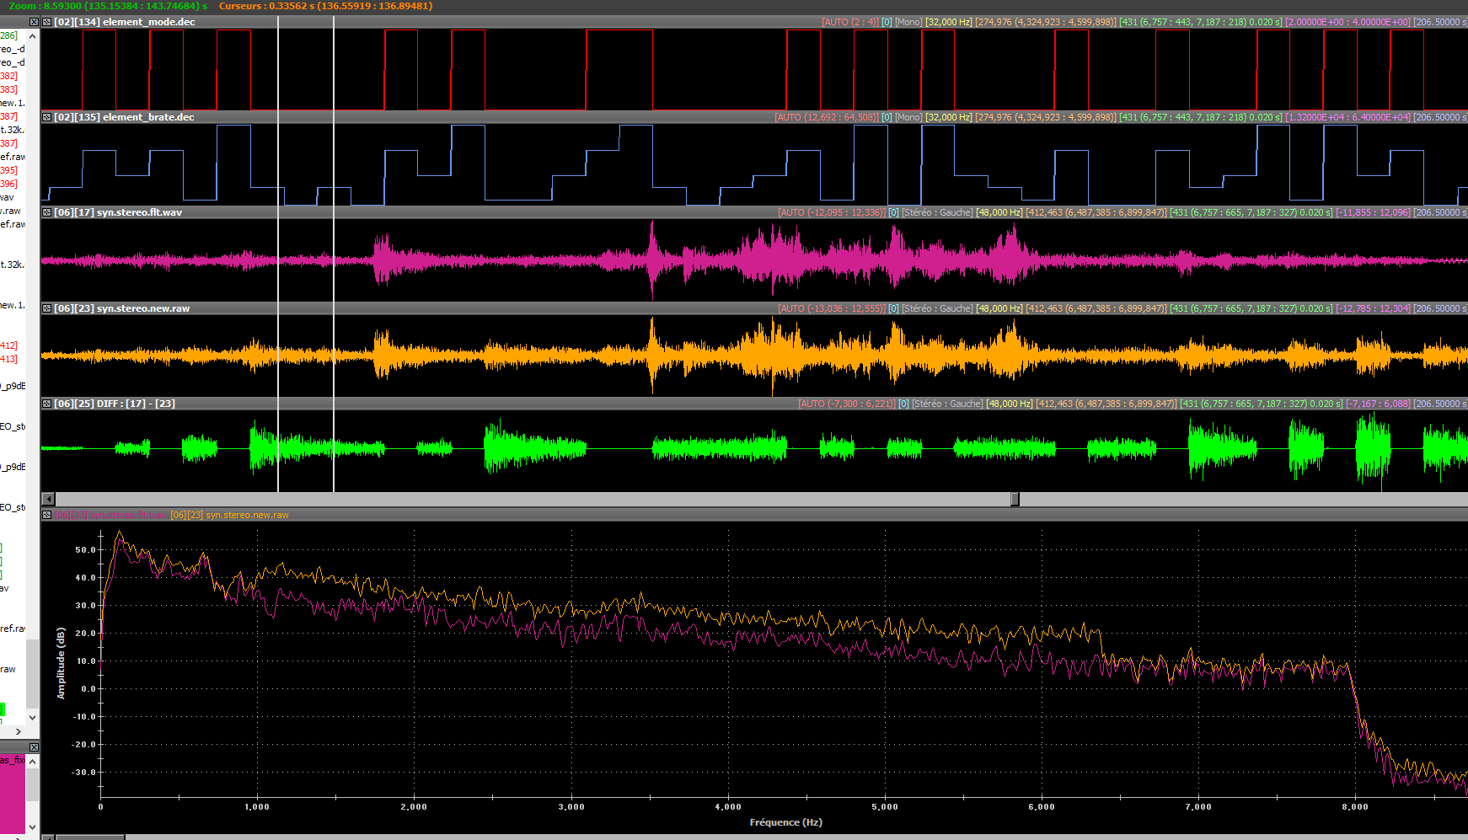Click the icon beside the syn.stereo.new.raw track title
The height and width of the screenshot is (840, 1468).
(47, 308)
